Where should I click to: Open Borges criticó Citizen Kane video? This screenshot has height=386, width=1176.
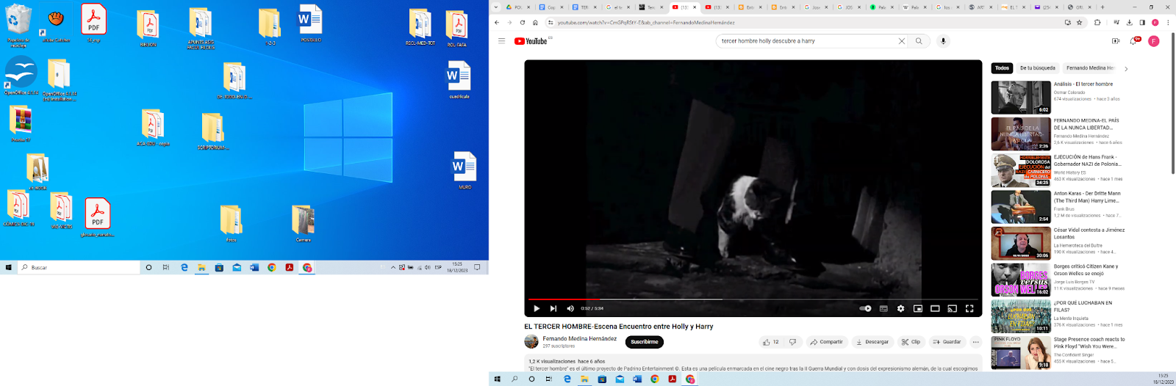point(1021,279)
